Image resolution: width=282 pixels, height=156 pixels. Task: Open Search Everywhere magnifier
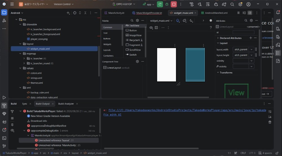click(232, 4)
